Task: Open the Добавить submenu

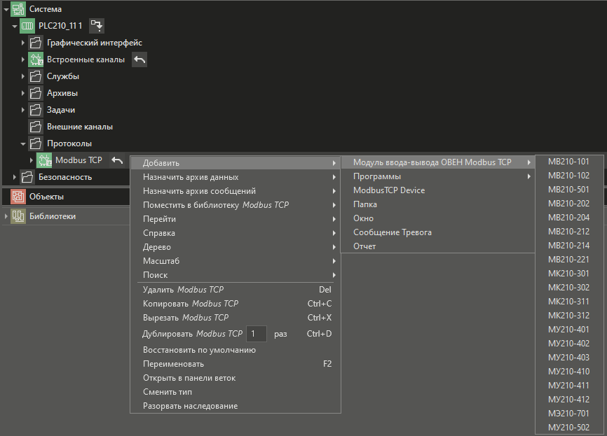Action: (x=236, y=163)
